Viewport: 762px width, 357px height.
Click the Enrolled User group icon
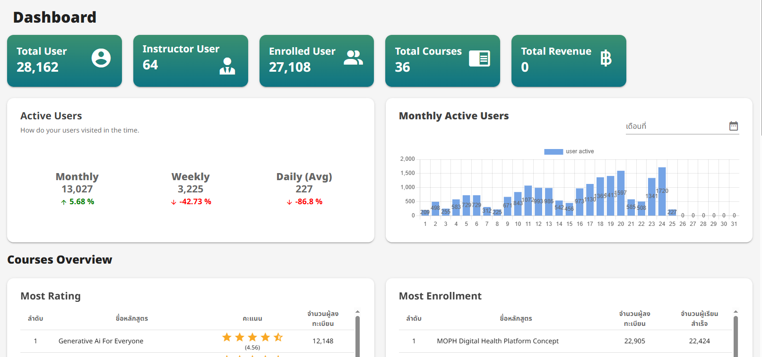point(353,58)
